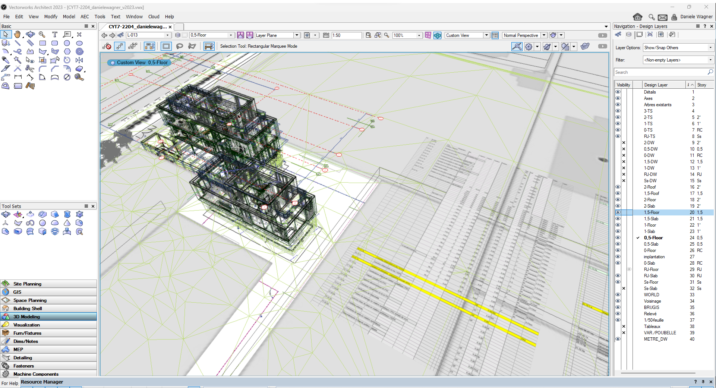Select the Text tool in Basic palette
The image size is (716, 388).
point(54,34)
